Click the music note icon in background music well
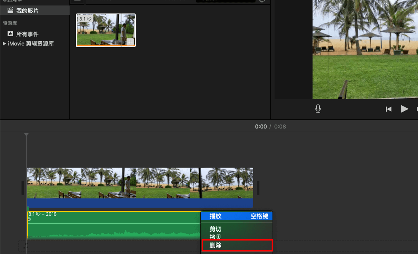 tap(26, 246)
